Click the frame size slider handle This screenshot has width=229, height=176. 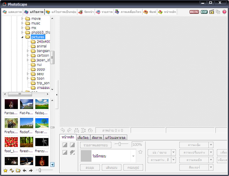[x=120, y=144]
